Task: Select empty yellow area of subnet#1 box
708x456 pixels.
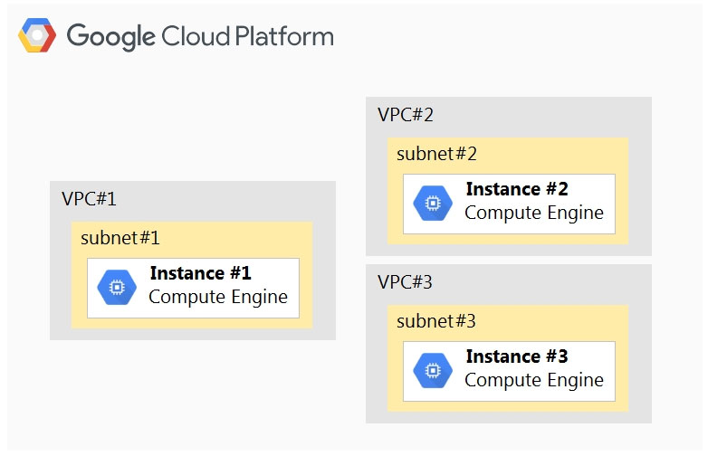Action: (x=244, y=238)
